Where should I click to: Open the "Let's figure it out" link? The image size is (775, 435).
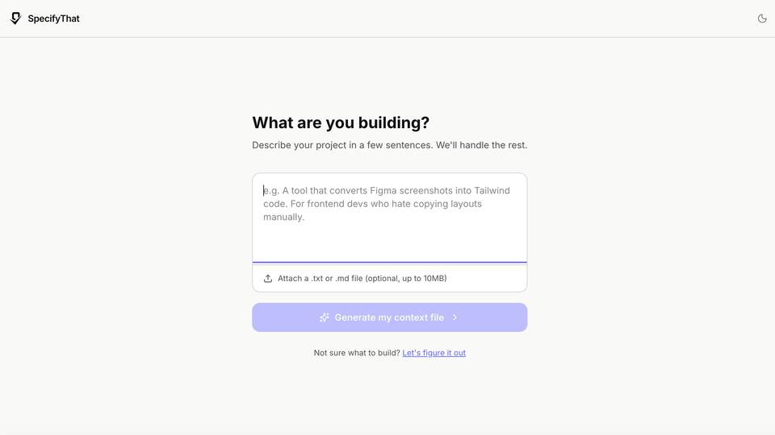tap(434, 353)
